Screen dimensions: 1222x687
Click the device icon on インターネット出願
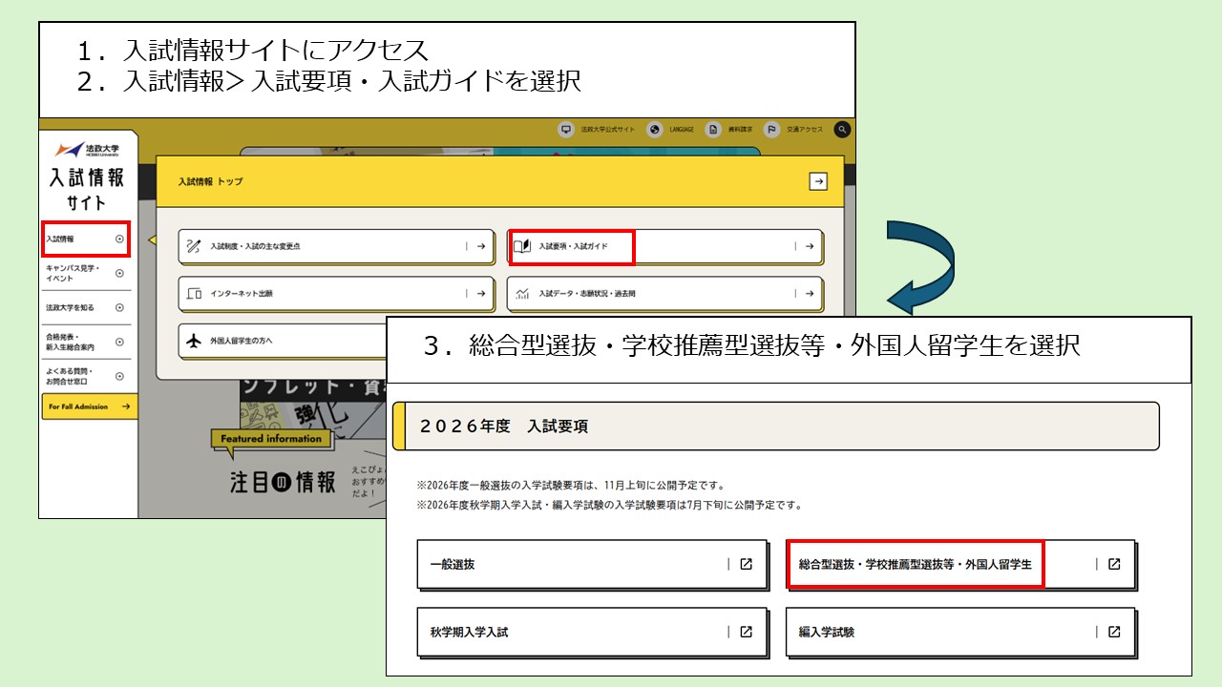pos(194,294)
